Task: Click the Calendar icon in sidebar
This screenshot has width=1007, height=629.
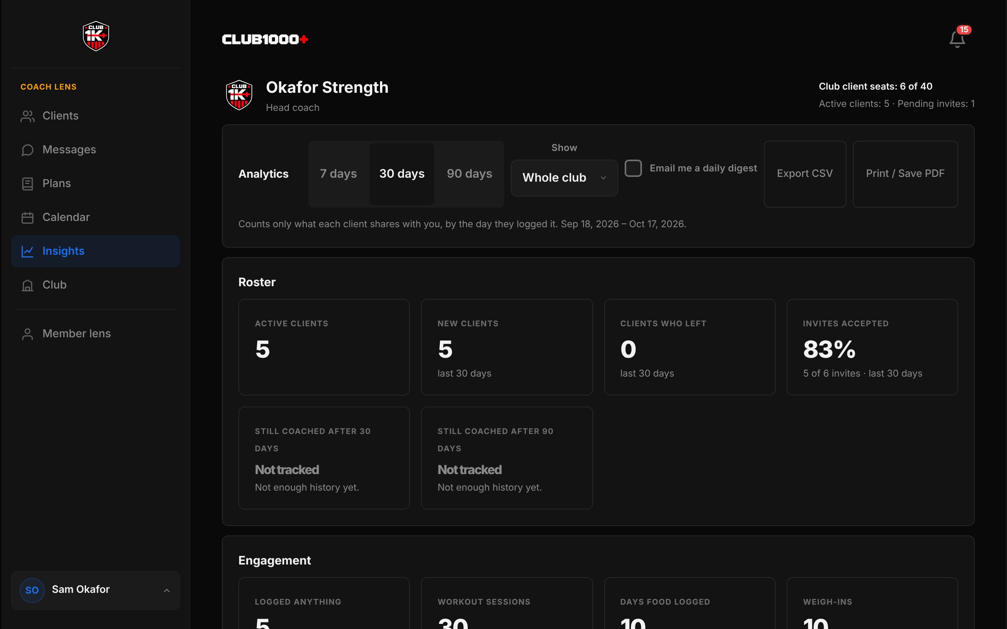Action: tap(28, 217)
